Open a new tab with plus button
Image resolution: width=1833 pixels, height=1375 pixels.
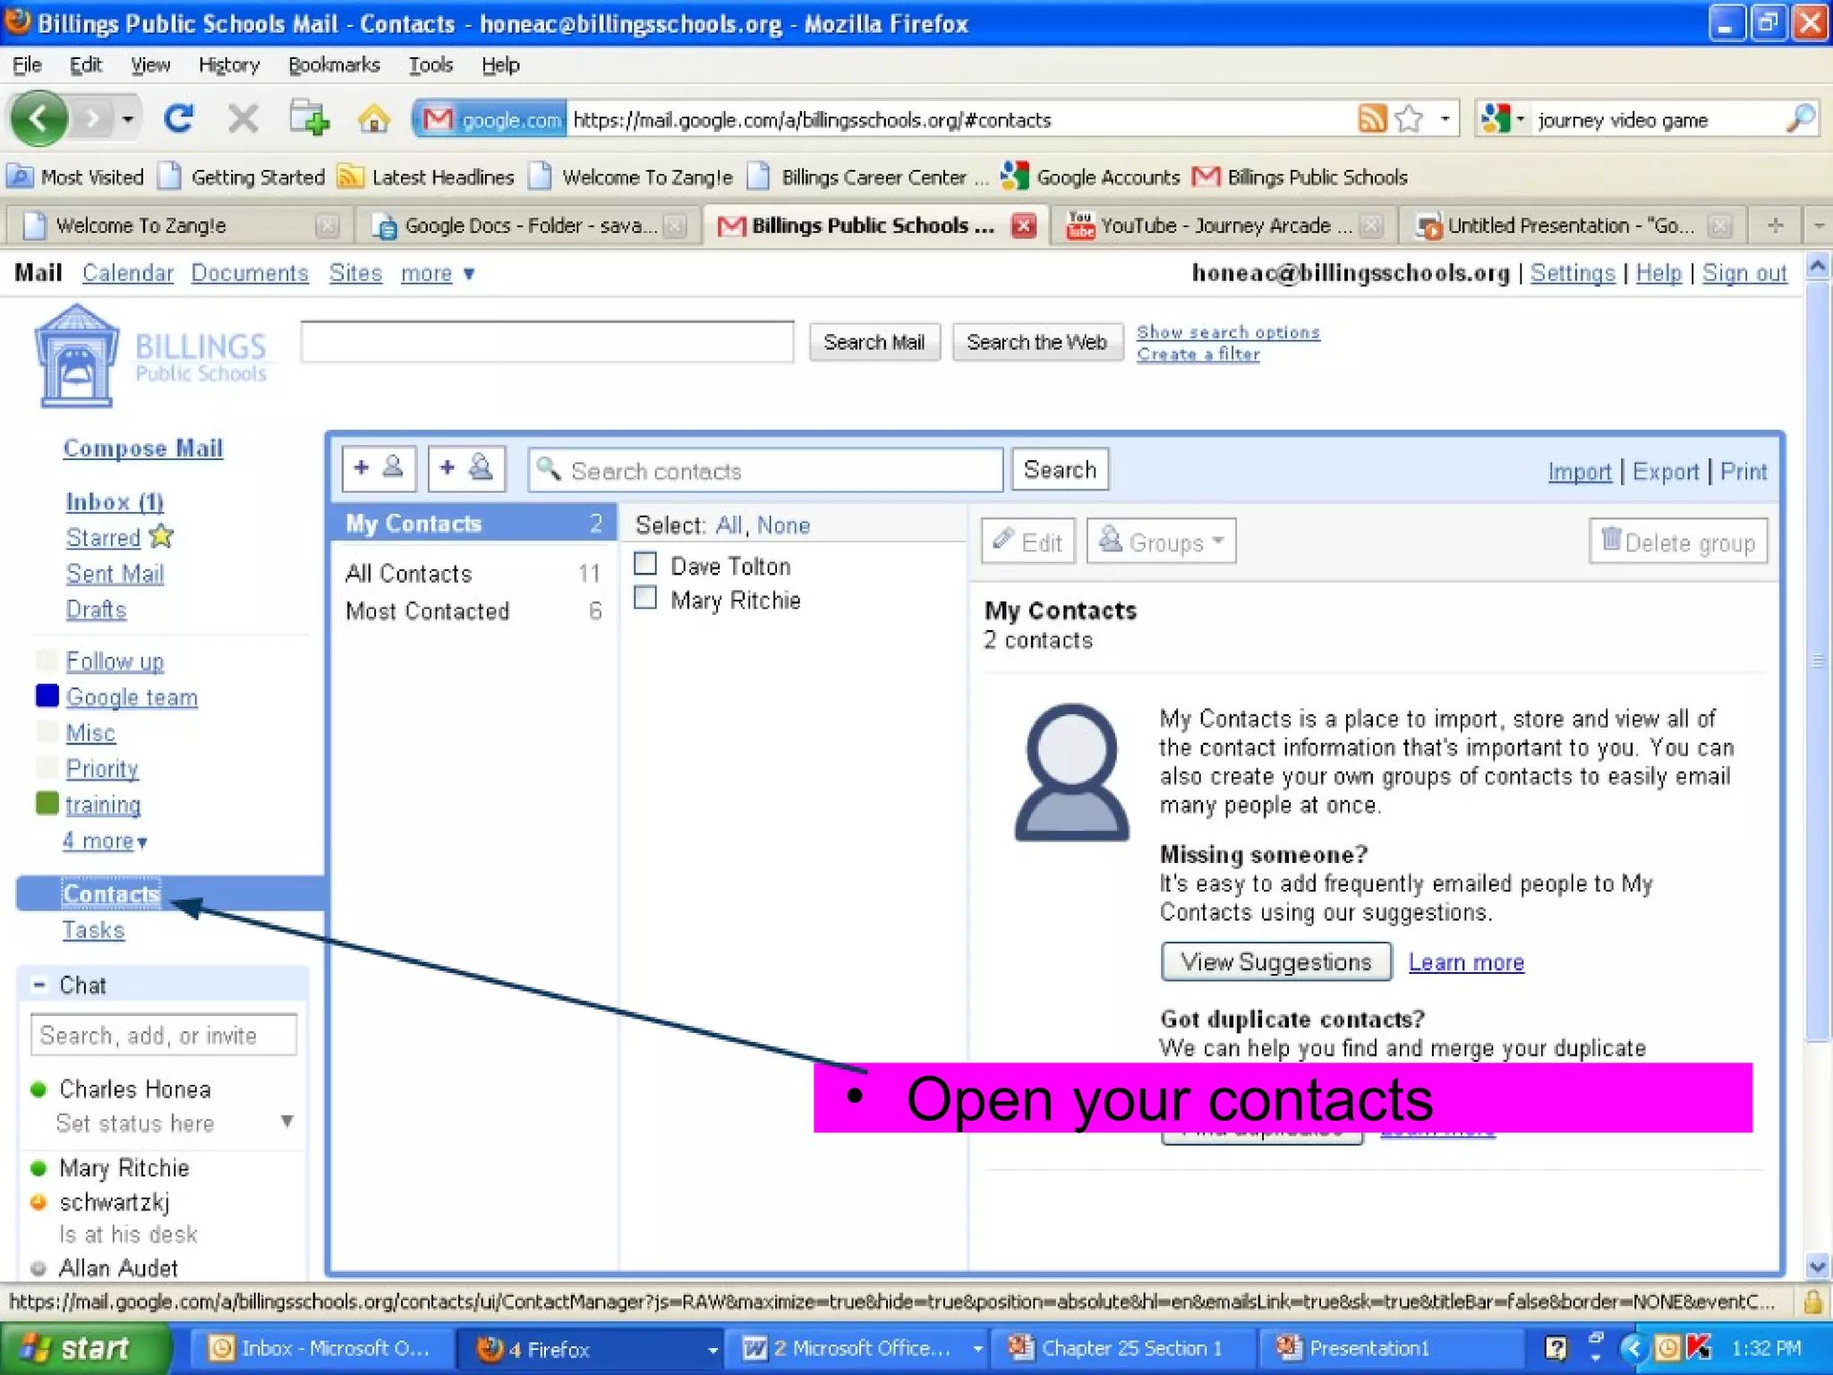(x=1776, y=226)
